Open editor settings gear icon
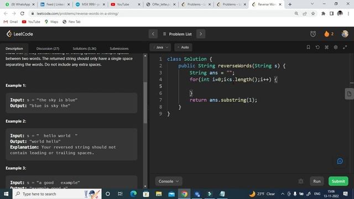The image size is (354, 199). click(x=336, y=47)
